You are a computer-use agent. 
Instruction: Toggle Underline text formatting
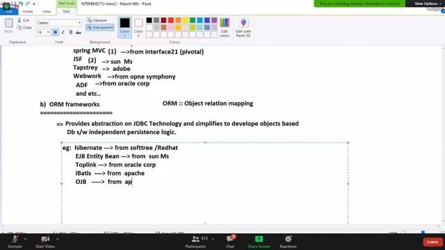[71, 33]
